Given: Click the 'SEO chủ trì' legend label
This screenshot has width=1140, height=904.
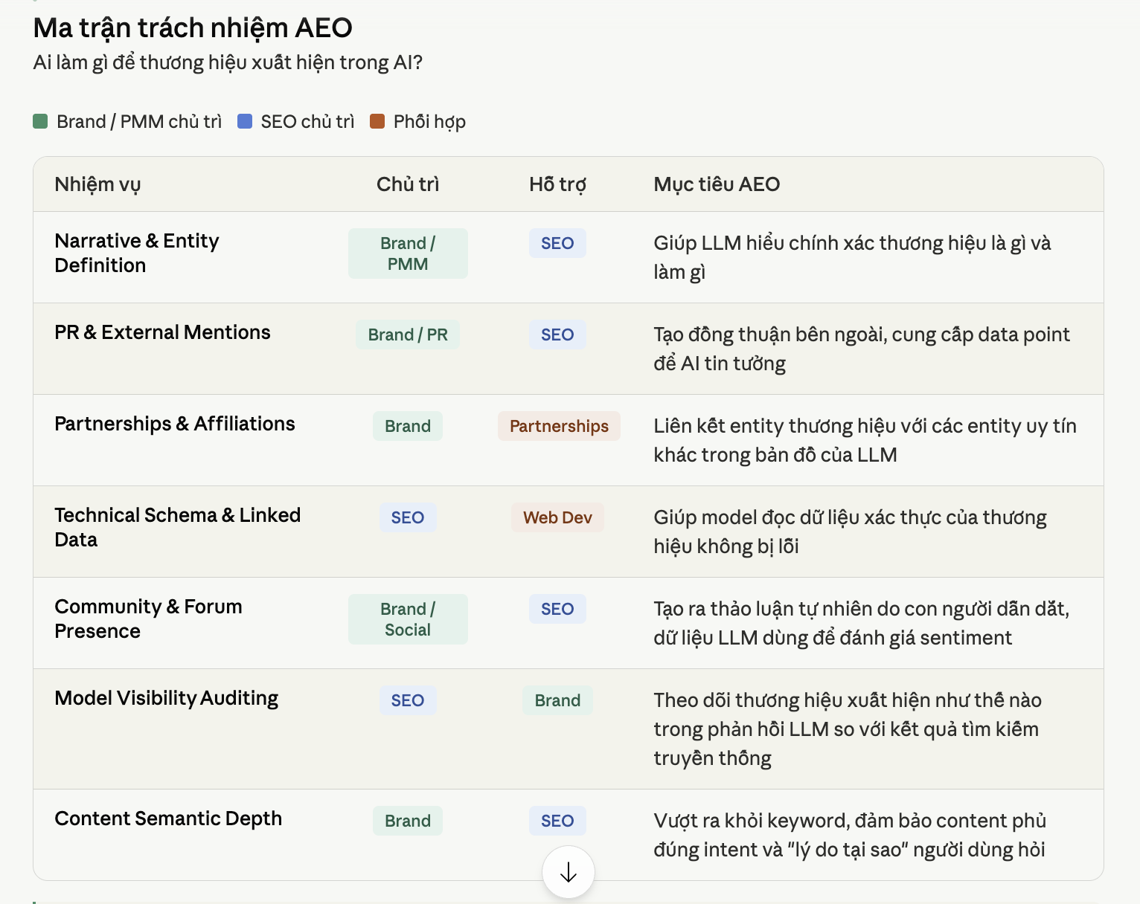Looking at the screenshot, I should coord(307,122).
